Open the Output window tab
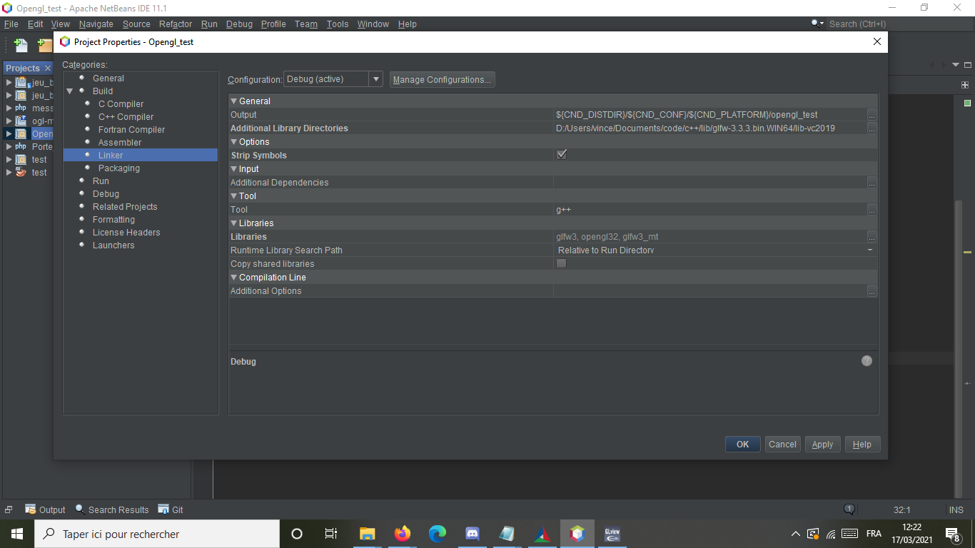Image resolution: width=975 pixels, height=548 pixels. tap(45, 509)
